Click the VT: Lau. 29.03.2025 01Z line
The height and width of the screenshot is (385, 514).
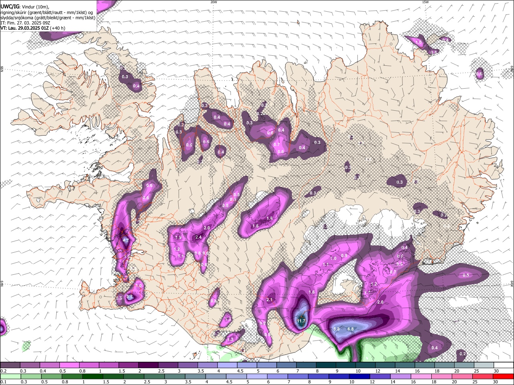(33, 28)
